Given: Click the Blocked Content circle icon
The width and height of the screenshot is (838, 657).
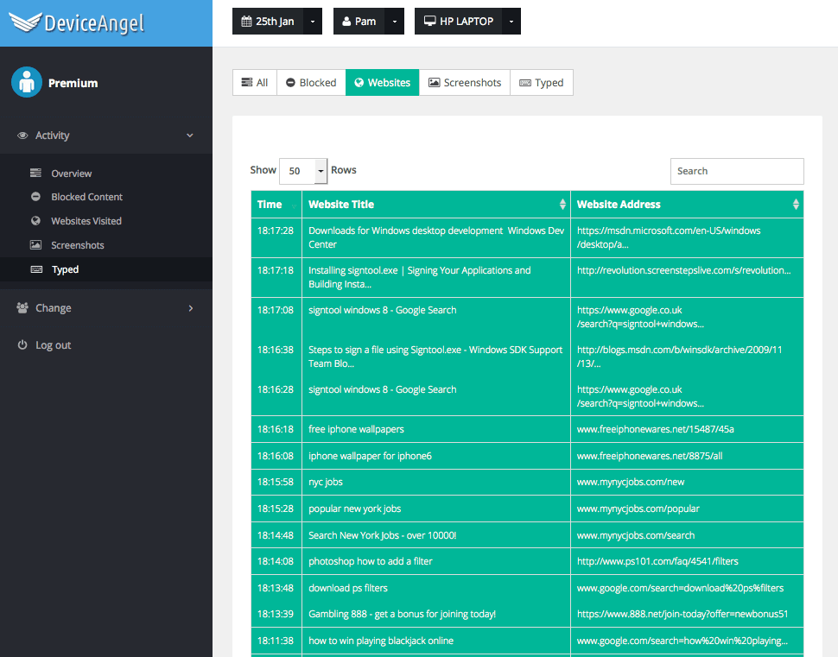Looking at the screenshot, I should click(x=35, y=197).
